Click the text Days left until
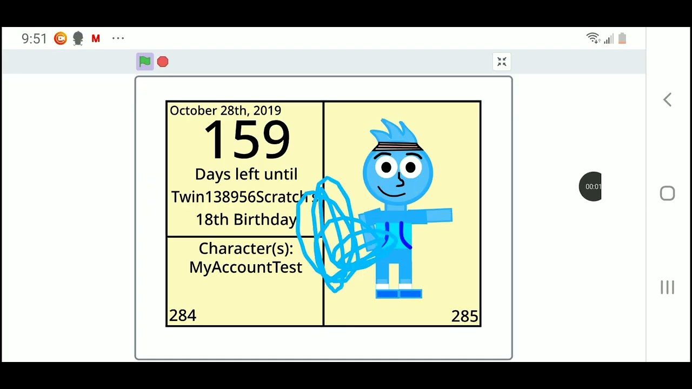Viewport: 692px width, 389px height. [246, 175]
